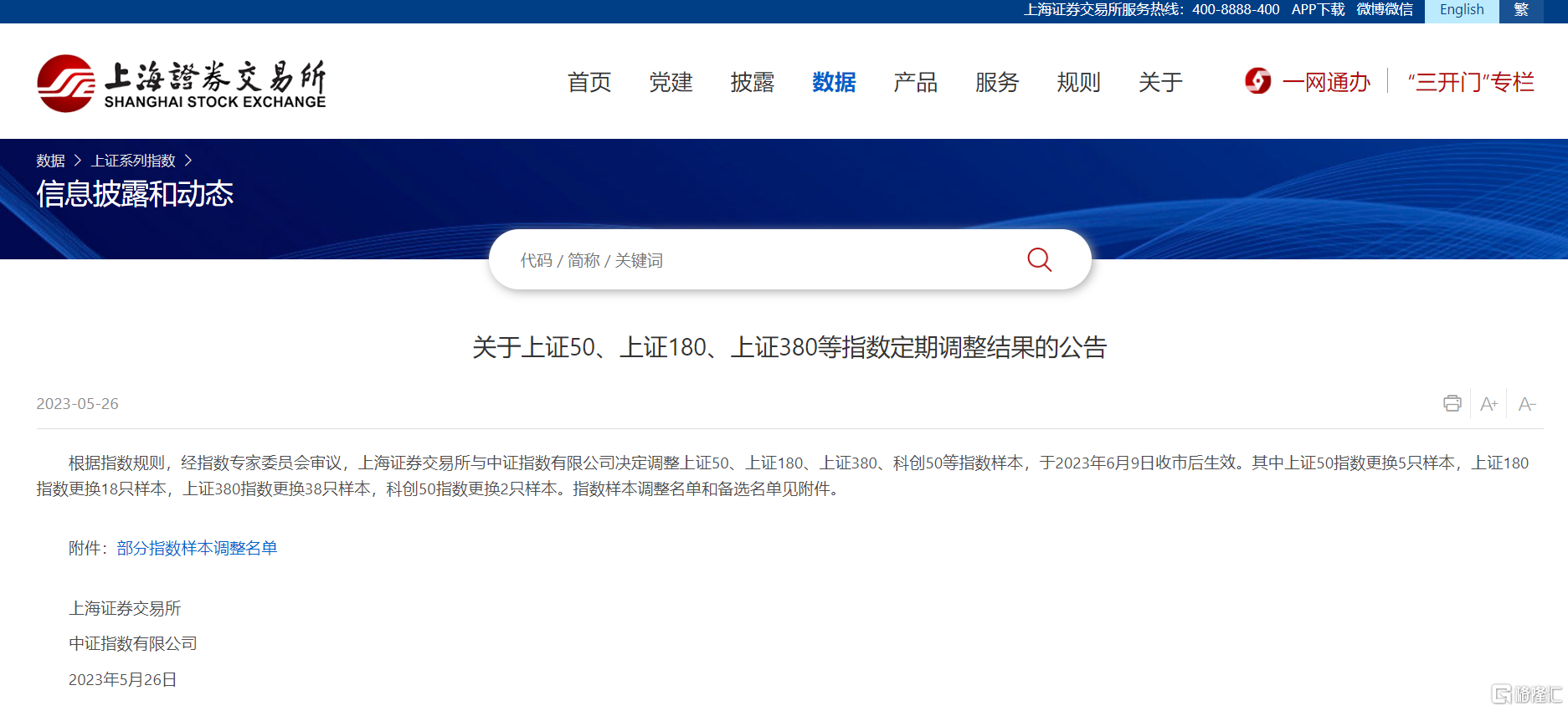This screenshot has width=1568, height=711.
Task: Click 上证系列指数 breadcrumb link
Action: (133, 161)
